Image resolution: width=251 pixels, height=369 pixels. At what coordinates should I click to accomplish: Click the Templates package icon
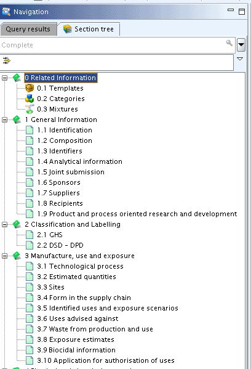[x=30, y=88]
